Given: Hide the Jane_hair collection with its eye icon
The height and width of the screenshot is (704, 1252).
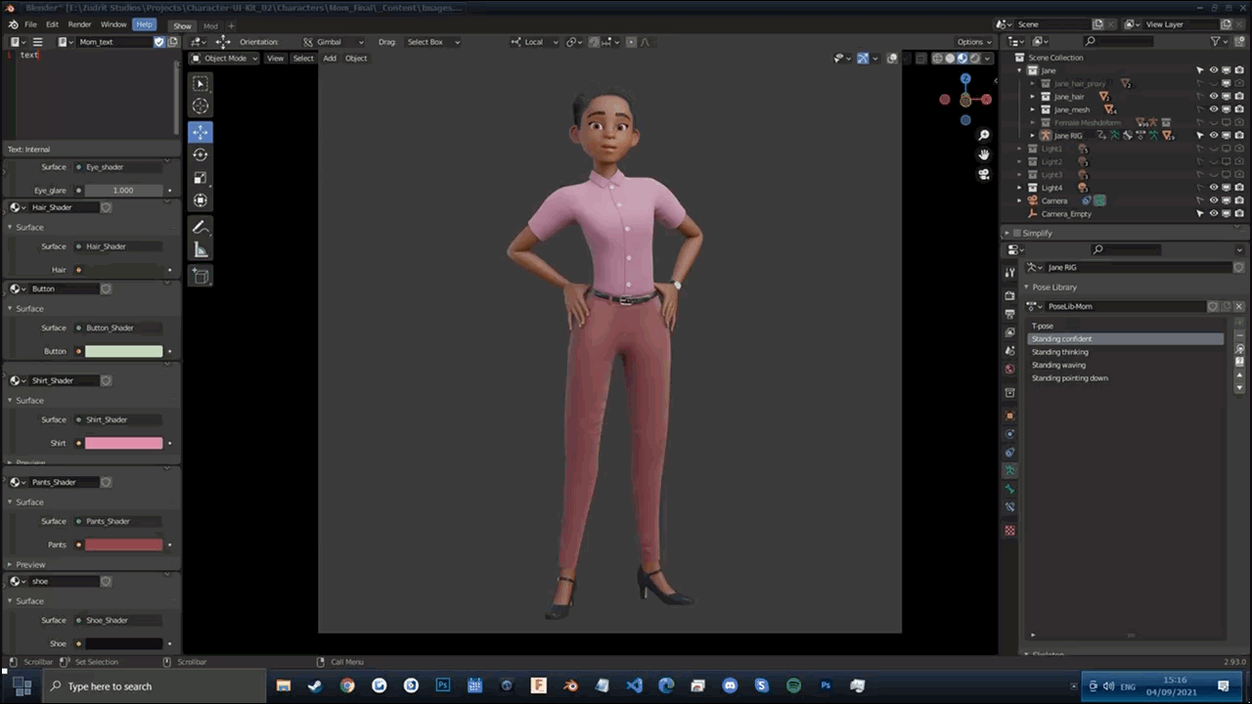Looking at the screenshot, I should pos(1214,97).
